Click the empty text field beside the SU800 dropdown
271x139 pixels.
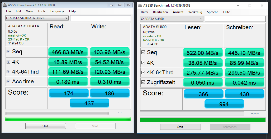point(235,19)
